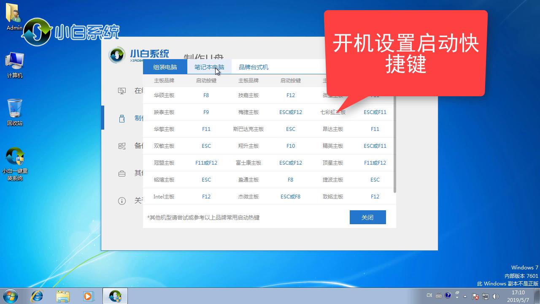
Task: Click the 映泰主板 cell
Action: (164, 112)
